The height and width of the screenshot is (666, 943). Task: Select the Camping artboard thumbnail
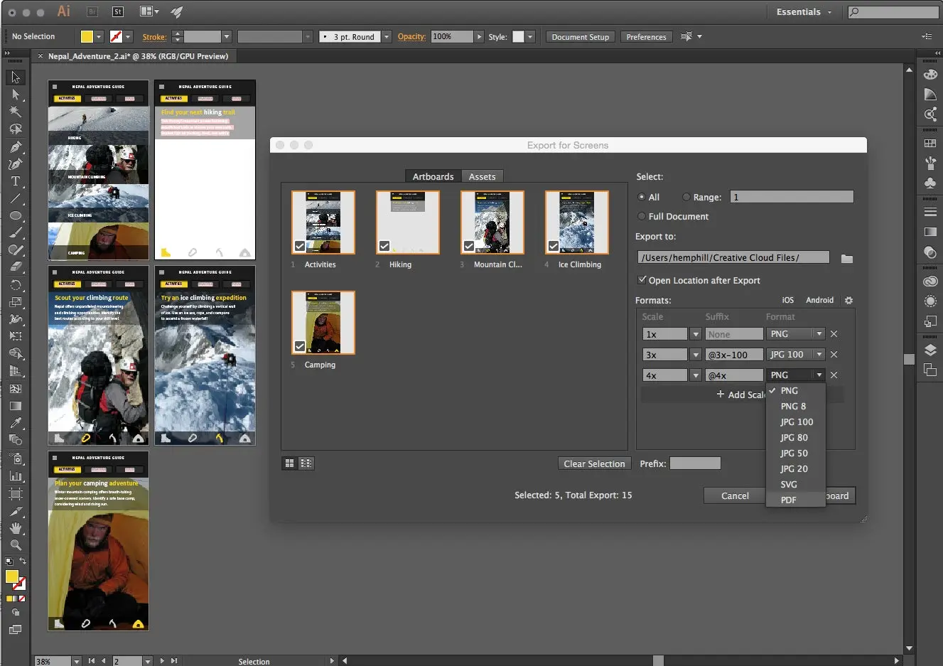point(323,323)
